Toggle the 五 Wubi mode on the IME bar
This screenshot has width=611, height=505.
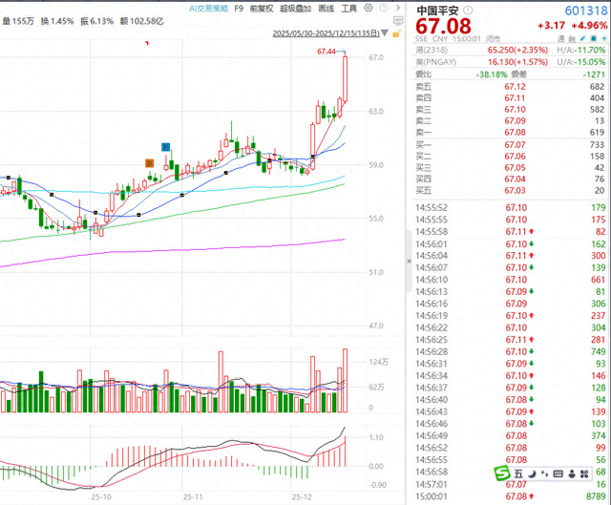pos(518,473)
